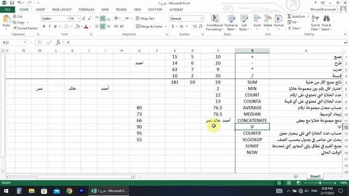Toggle bold formatting
Viewport: 349px width, 196px height.
(44, 26)
